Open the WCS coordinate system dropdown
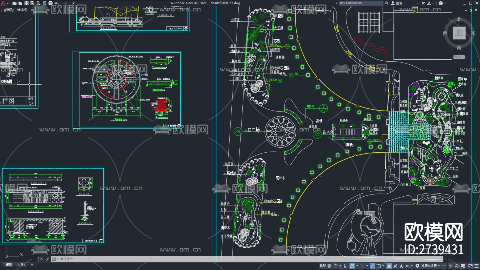The height and width of the screenshot is (270, 480). click(x=459, y=57)
